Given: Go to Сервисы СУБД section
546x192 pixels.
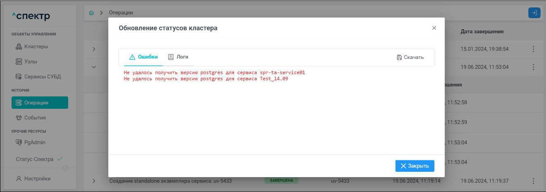Looking at the screenshot, I should tap(40, 77).
